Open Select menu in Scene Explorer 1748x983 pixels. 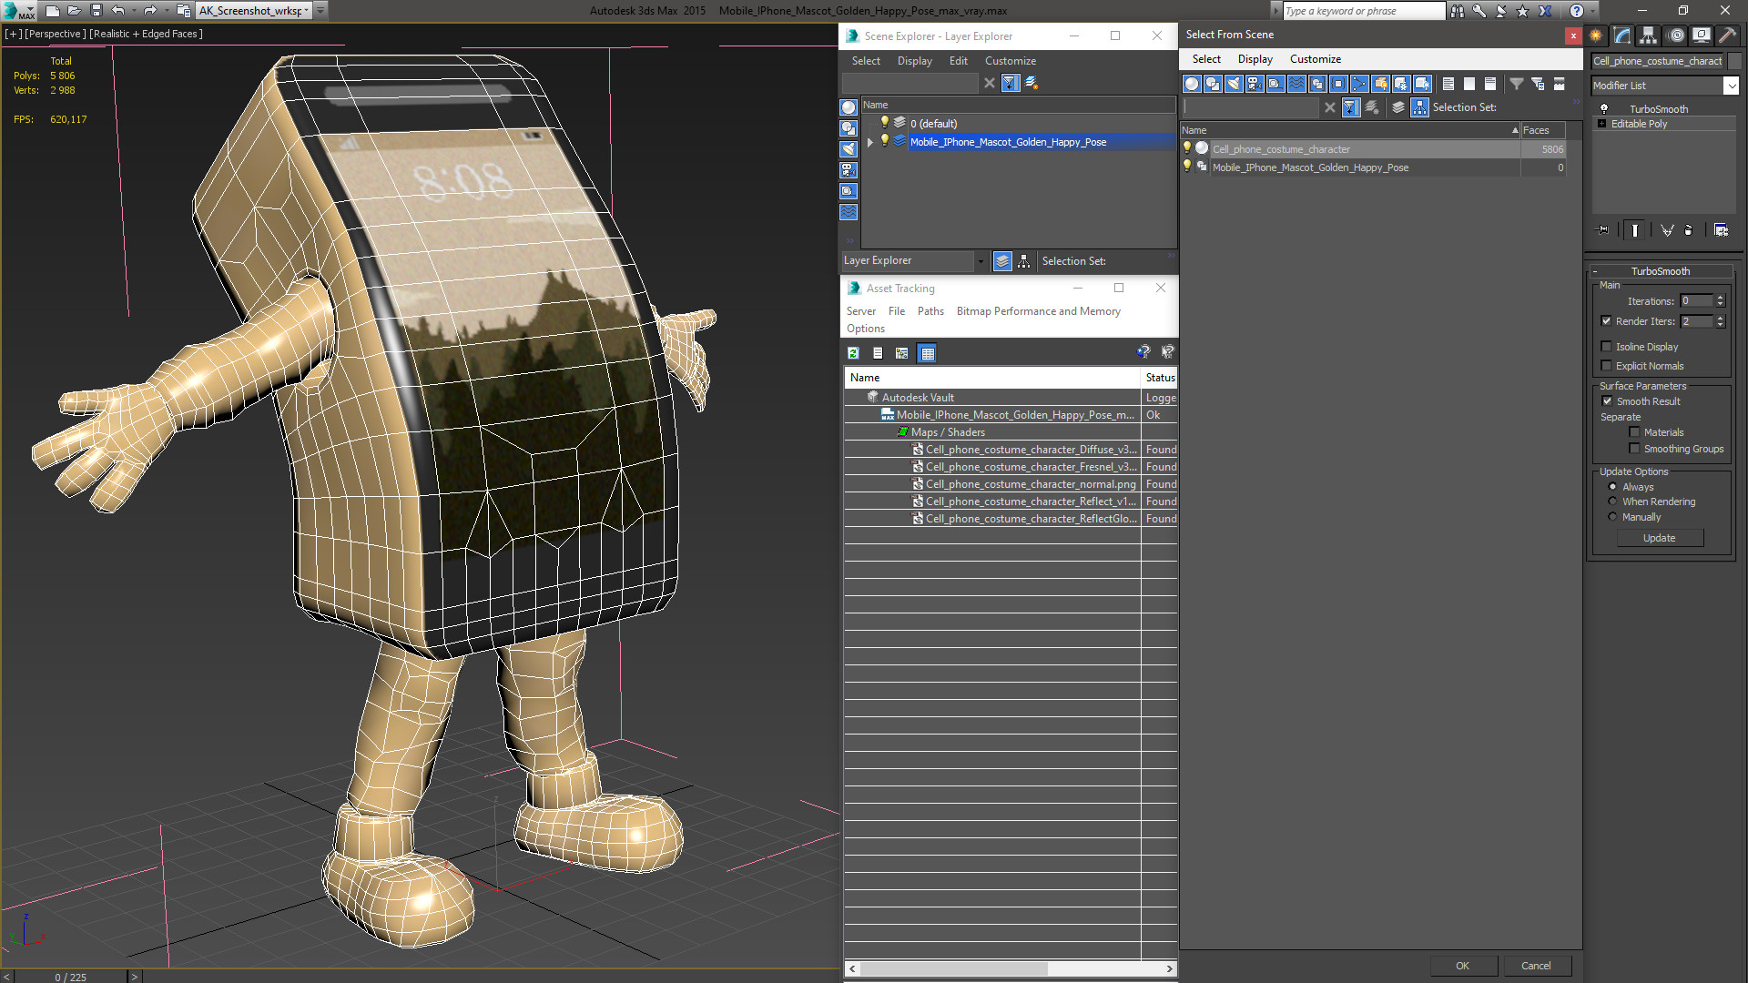(x=866, y=61)
